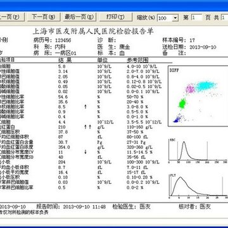Click the department value 内科
This screenshot has width=228, height=228.
[60, 47]
